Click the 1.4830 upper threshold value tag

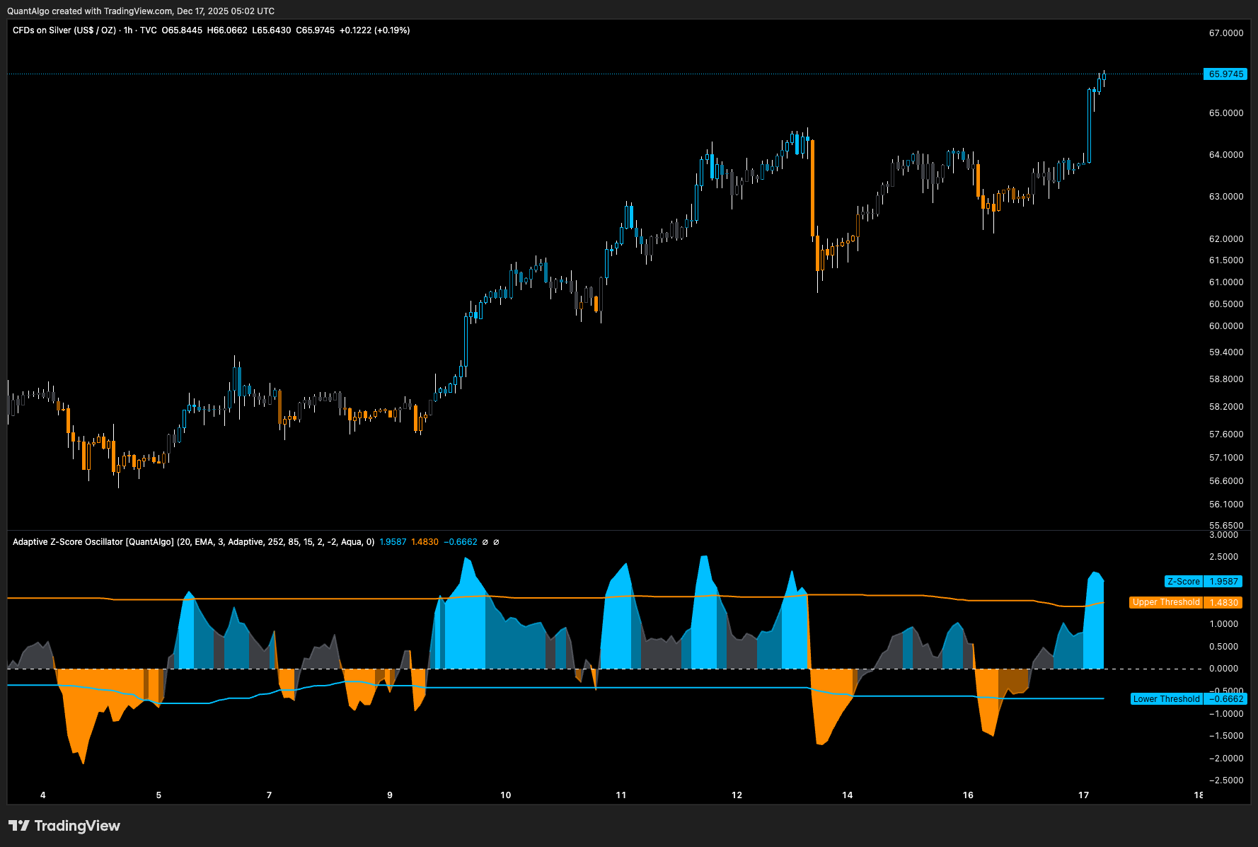(x=1223, y=602)
